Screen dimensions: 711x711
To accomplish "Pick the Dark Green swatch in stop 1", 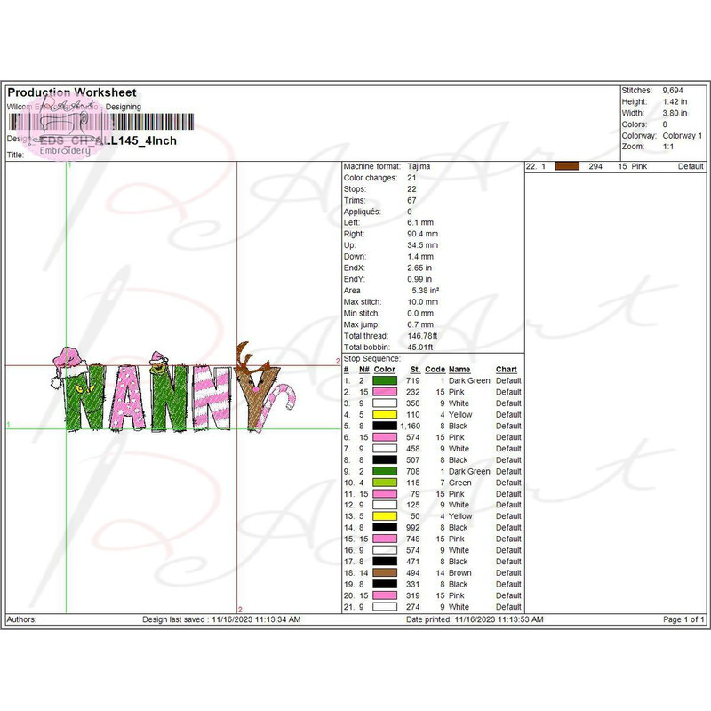I will 384,380.
